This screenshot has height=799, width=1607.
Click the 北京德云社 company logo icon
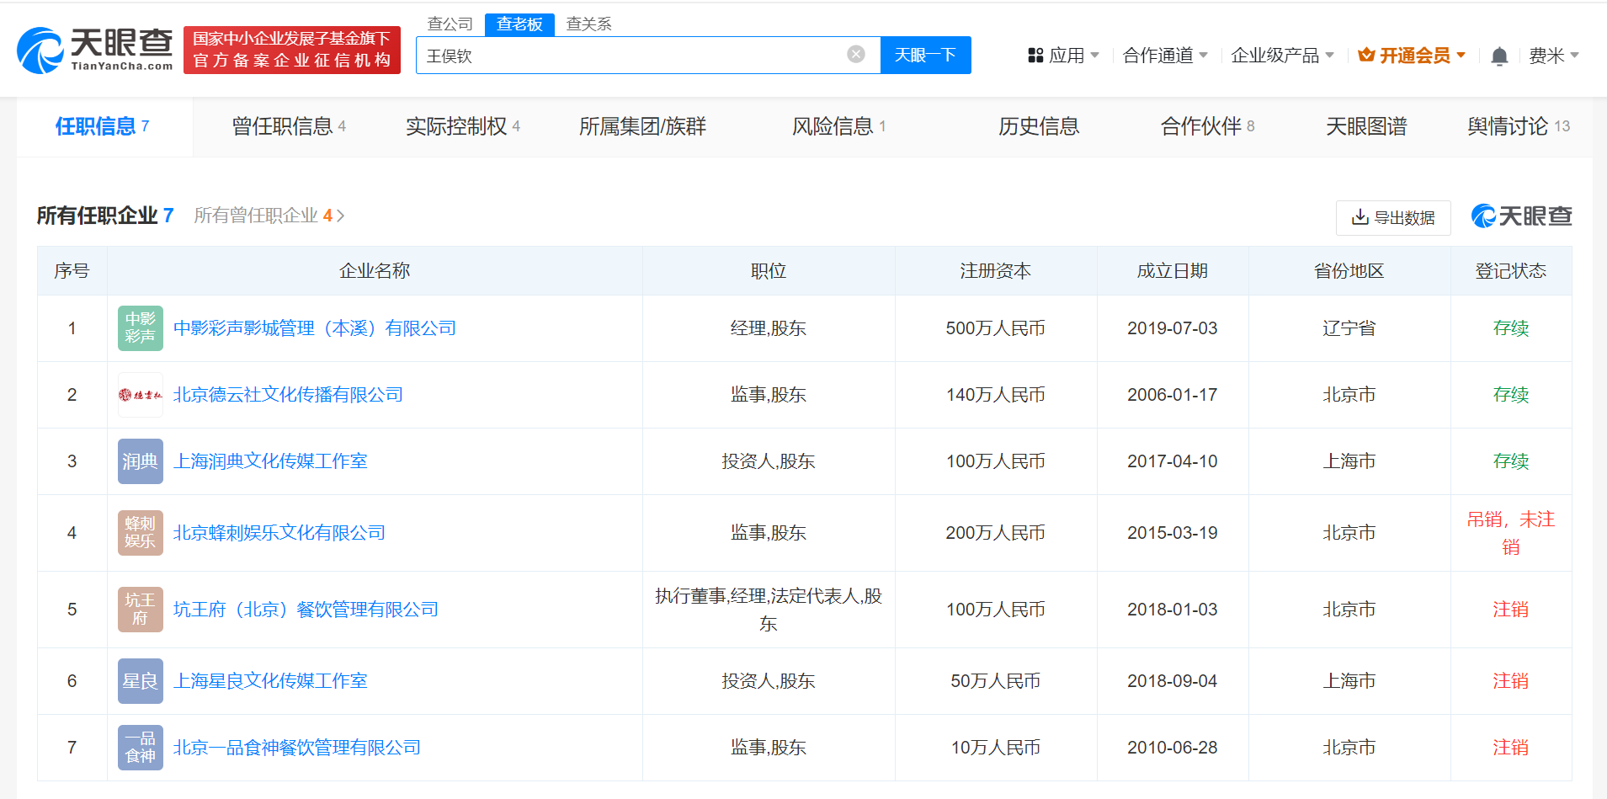coord(140,395)
